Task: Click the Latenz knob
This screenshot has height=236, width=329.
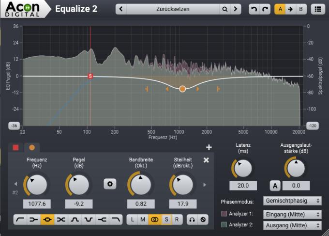Action: [243, 168]
